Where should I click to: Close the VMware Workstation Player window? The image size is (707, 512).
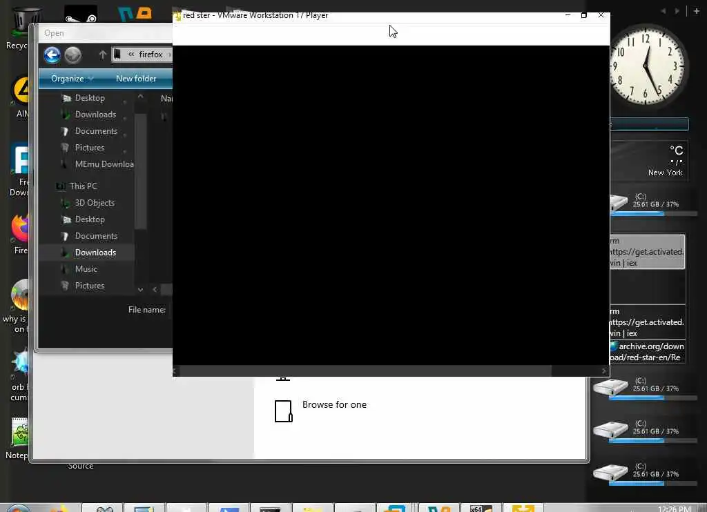(601, 15)
